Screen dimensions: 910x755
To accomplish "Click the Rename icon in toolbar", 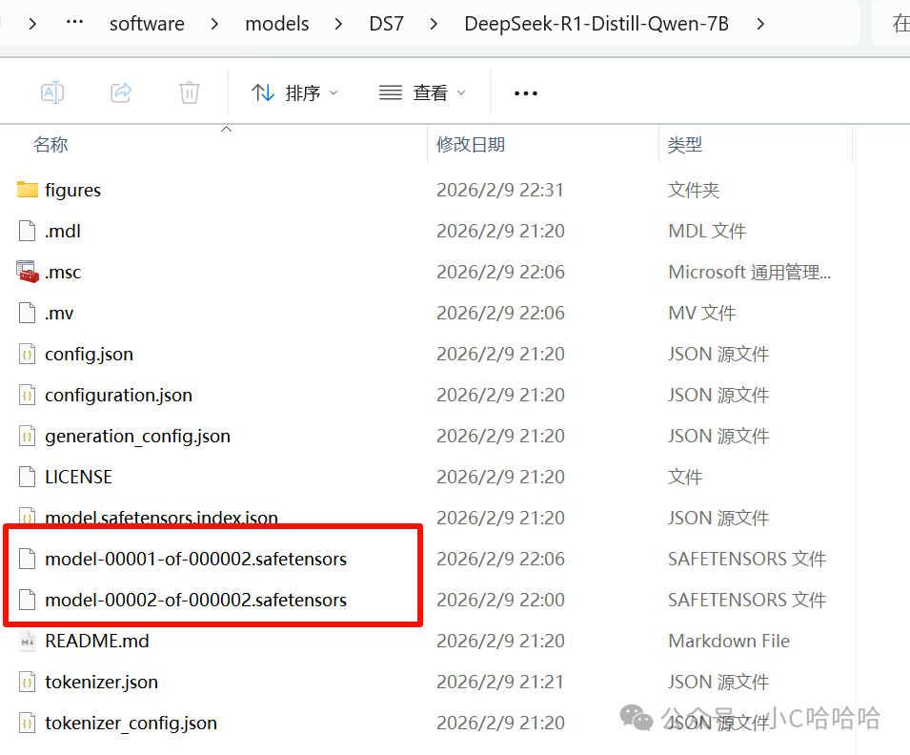I will click(x=52, y=92).
